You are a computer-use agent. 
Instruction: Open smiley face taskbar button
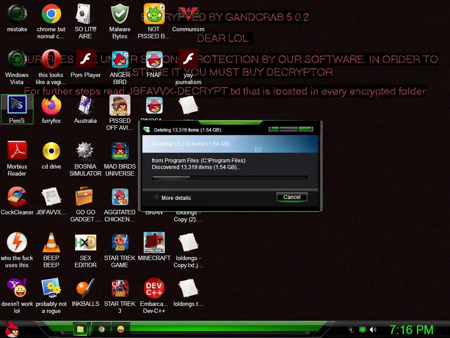[x=120, y=329]
